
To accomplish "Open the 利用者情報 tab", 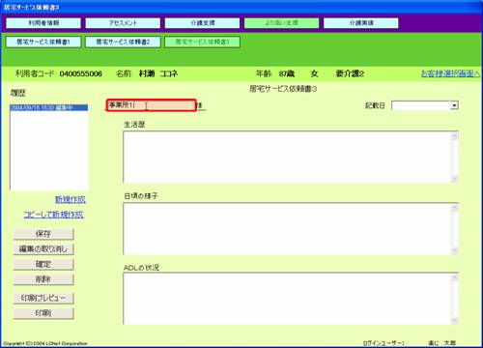I will coord(43,23).
